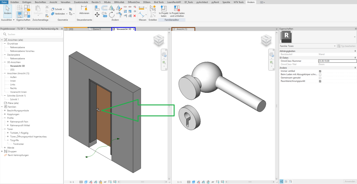357x184 pixels.
Task: Enable the Gemeinsam genutzt checkbox
Action: 319,78
